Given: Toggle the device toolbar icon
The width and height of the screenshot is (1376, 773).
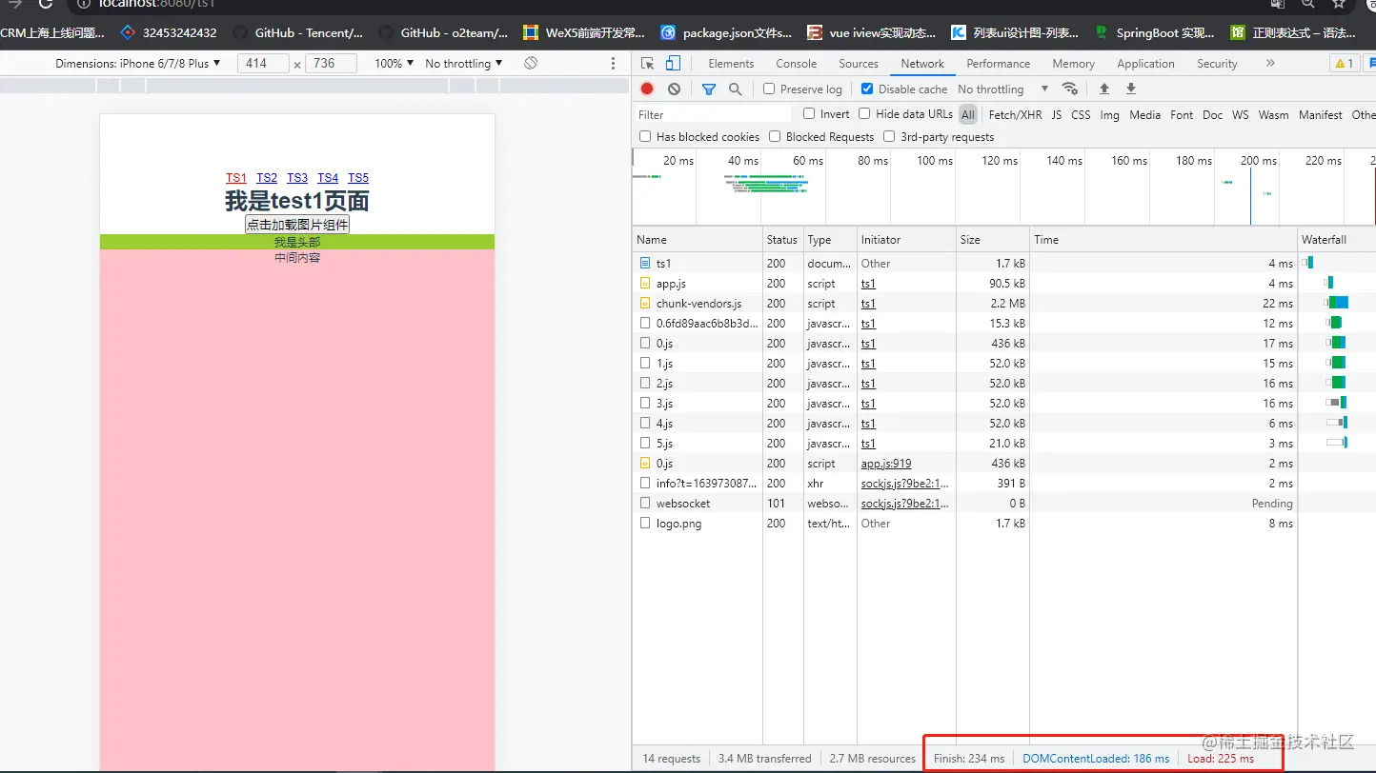Looking at the screenshot, I should coord(673,64).
